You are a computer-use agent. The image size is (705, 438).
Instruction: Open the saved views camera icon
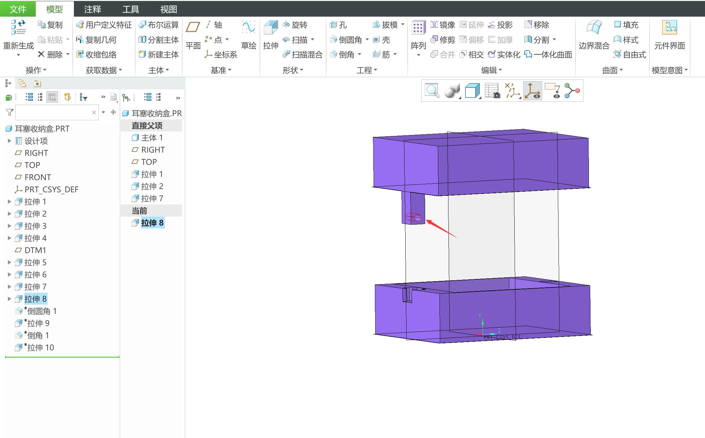click(493, 91)
